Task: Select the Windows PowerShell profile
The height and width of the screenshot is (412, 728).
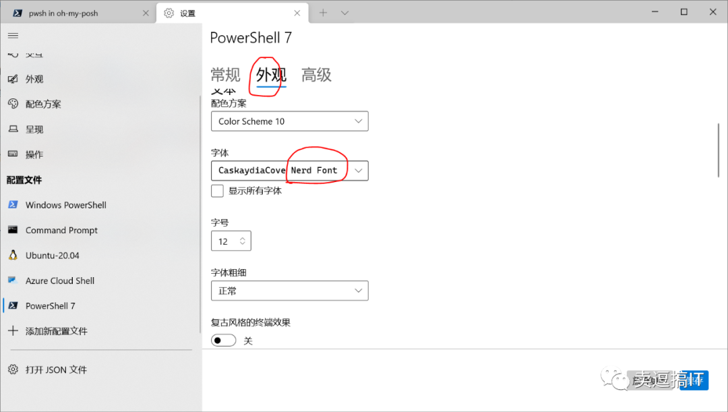Action: 100,205
